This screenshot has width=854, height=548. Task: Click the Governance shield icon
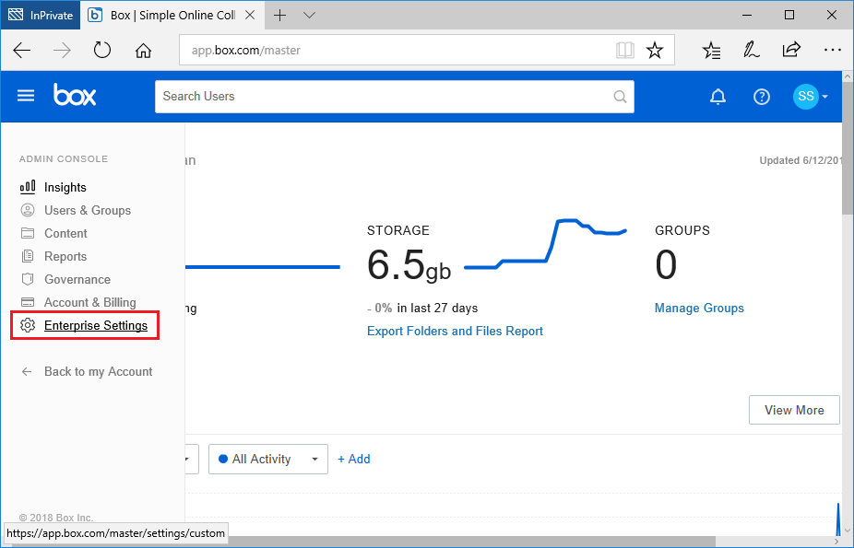click(28, 279)
